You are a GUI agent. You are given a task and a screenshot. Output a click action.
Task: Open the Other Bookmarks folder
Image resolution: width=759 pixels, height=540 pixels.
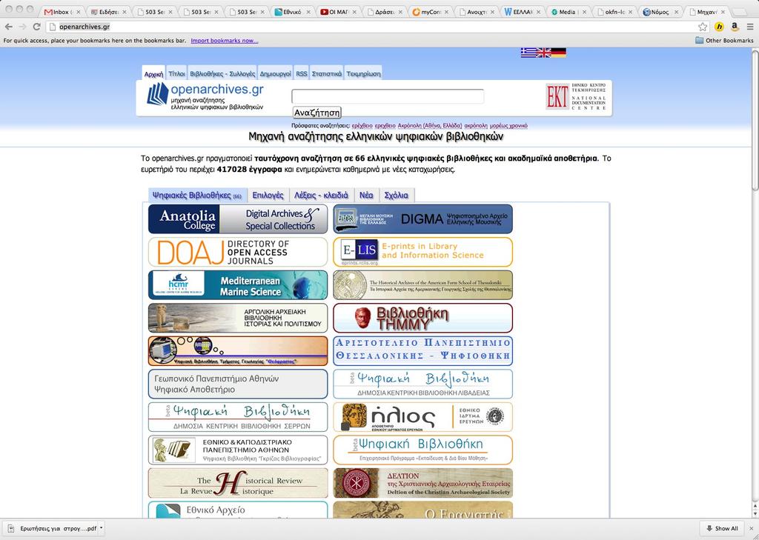(x=724, y=41)
